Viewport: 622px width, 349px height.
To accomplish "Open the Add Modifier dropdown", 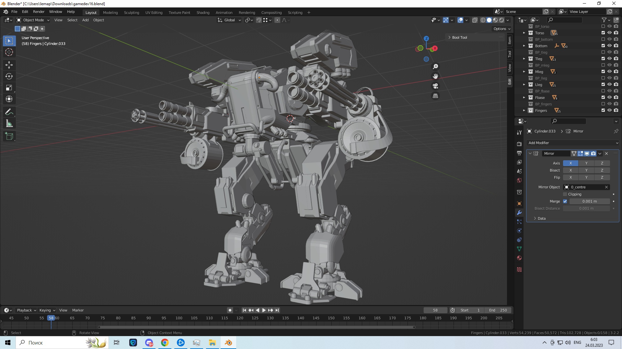I will (573, 143).
